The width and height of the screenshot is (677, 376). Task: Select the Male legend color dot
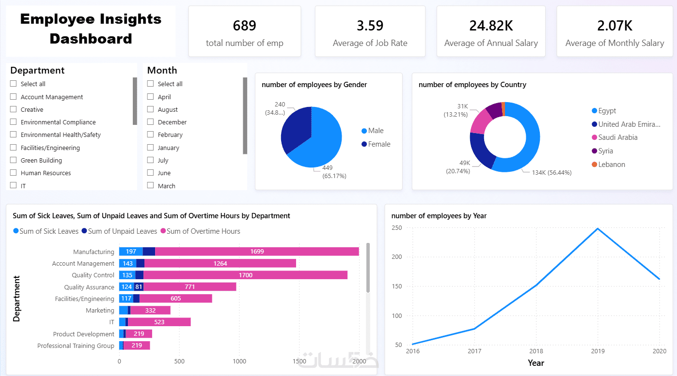click(364, 131)
